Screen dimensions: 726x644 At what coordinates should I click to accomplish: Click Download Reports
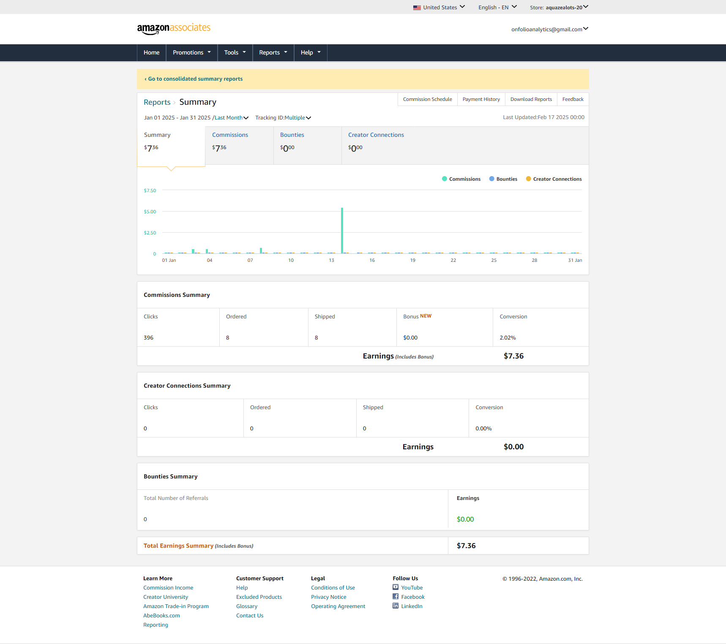pos(531,99)
